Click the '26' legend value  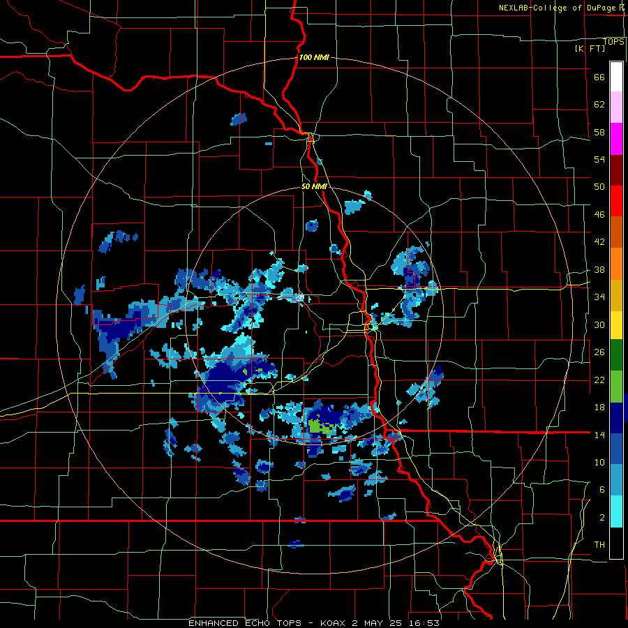pyautogui.click(x=599, y=352)
